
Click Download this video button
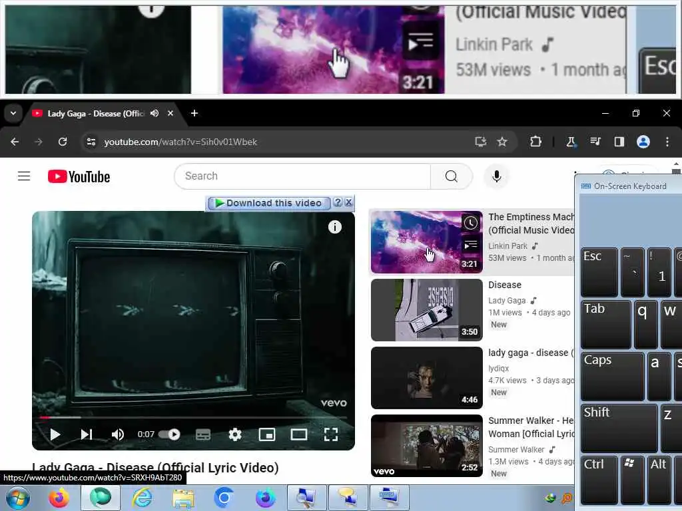click(x=269, y=203)
